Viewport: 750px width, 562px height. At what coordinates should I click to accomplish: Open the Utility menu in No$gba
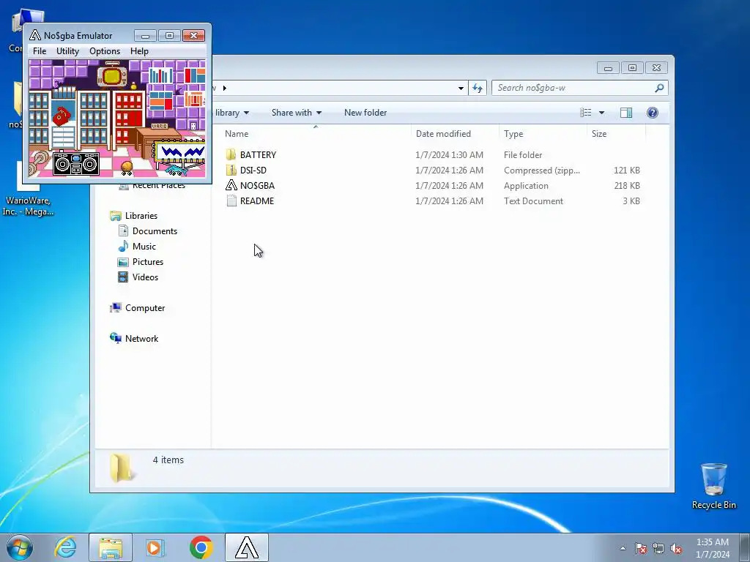tap(67, 51)
